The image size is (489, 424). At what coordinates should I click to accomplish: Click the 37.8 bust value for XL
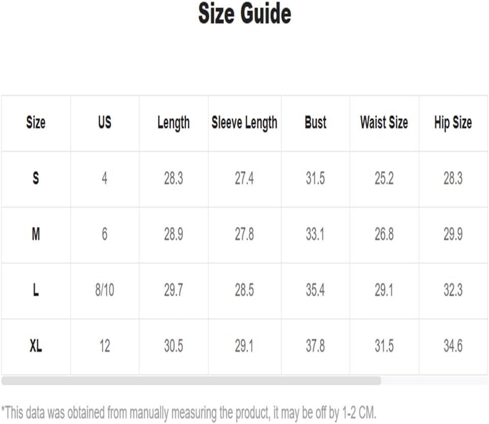tap(315, 346)
